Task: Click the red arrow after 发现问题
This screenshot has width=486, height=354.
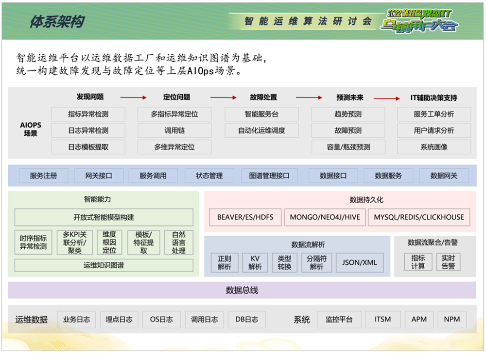Action: coord(133,97)
